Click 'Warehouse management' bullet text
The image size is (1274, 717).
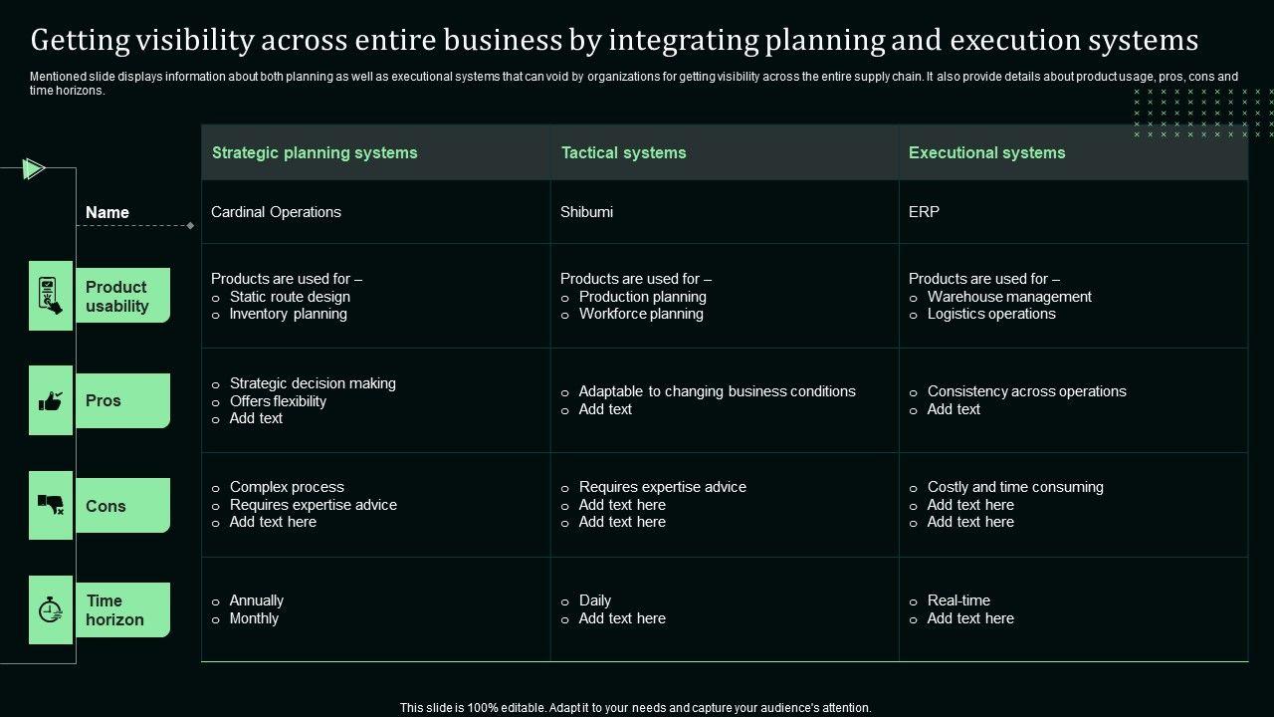(1009, 297)
